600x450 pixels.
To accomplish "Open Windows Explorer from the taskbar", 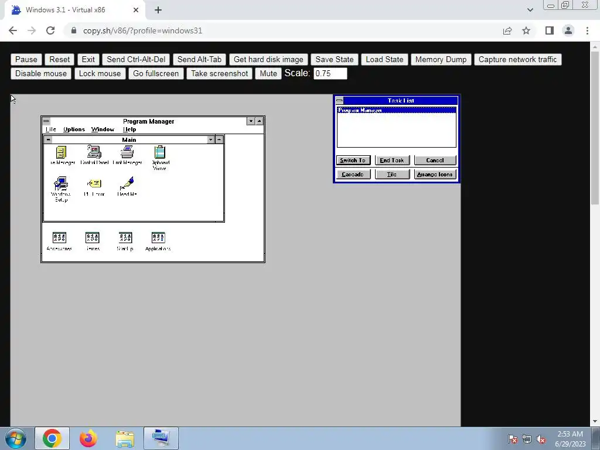I will 125,438.
